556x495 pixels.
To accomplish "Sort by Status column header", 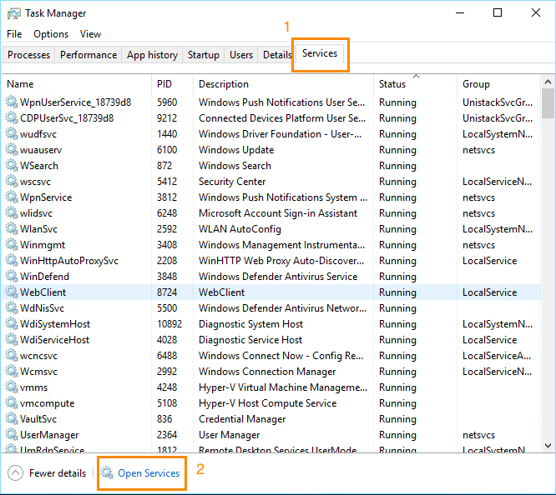I will tap(415, 84).
